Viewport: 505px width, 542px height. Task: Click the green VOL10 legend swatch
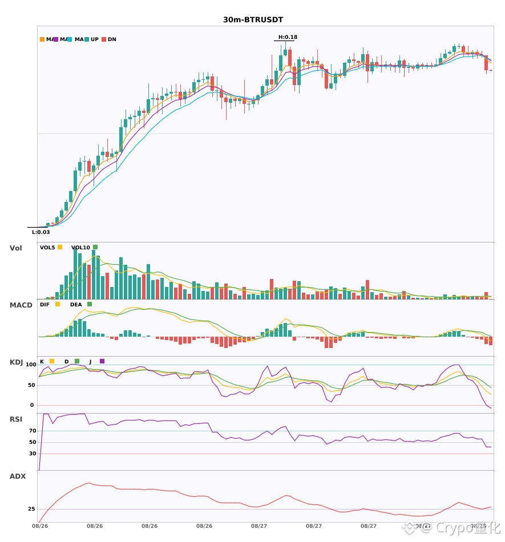[95, 247]
